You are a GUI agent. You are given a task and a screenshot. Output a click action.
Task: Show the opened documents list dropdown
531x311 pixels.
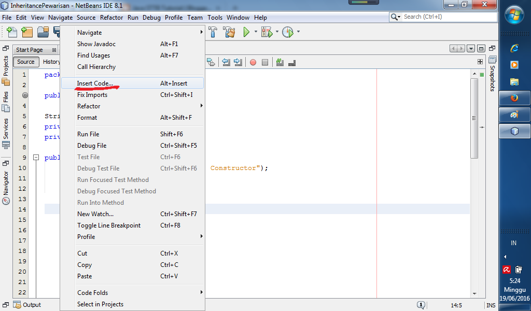471,49
